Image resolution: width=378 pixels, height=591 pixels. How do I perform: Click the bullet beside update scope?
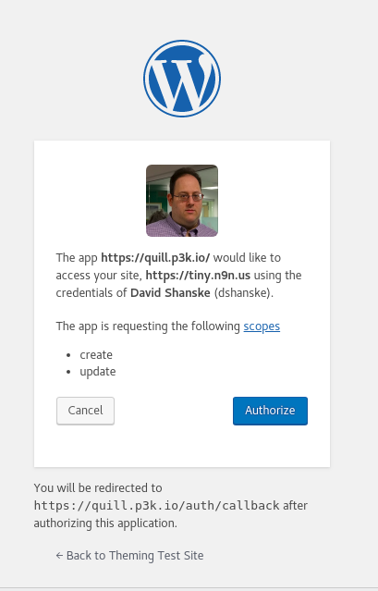pos(68,372)
